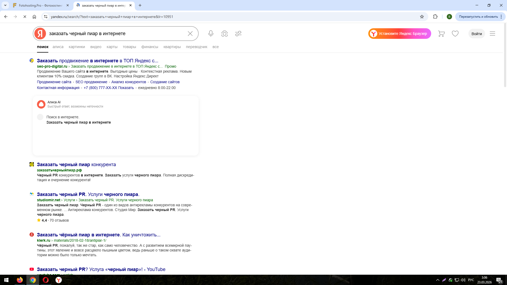Click the Yandex logo in search box
This screenshot has height=285, width=507.
tap(40, 34)
